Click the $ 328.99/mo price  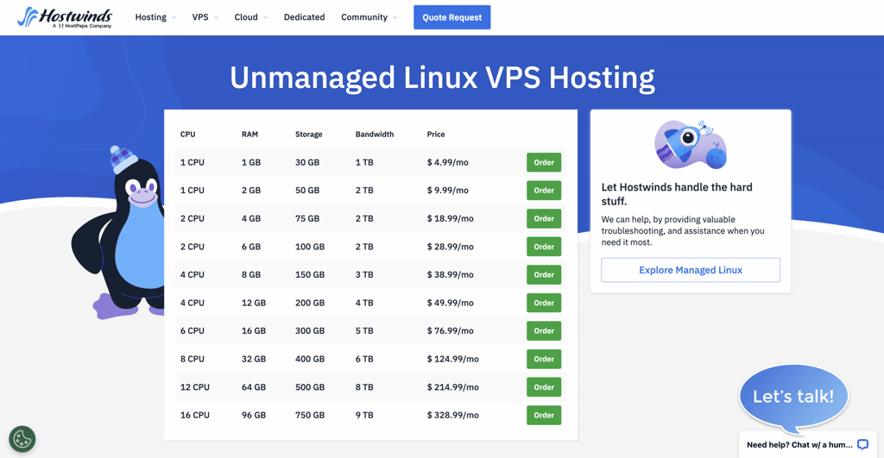(452, 415)
